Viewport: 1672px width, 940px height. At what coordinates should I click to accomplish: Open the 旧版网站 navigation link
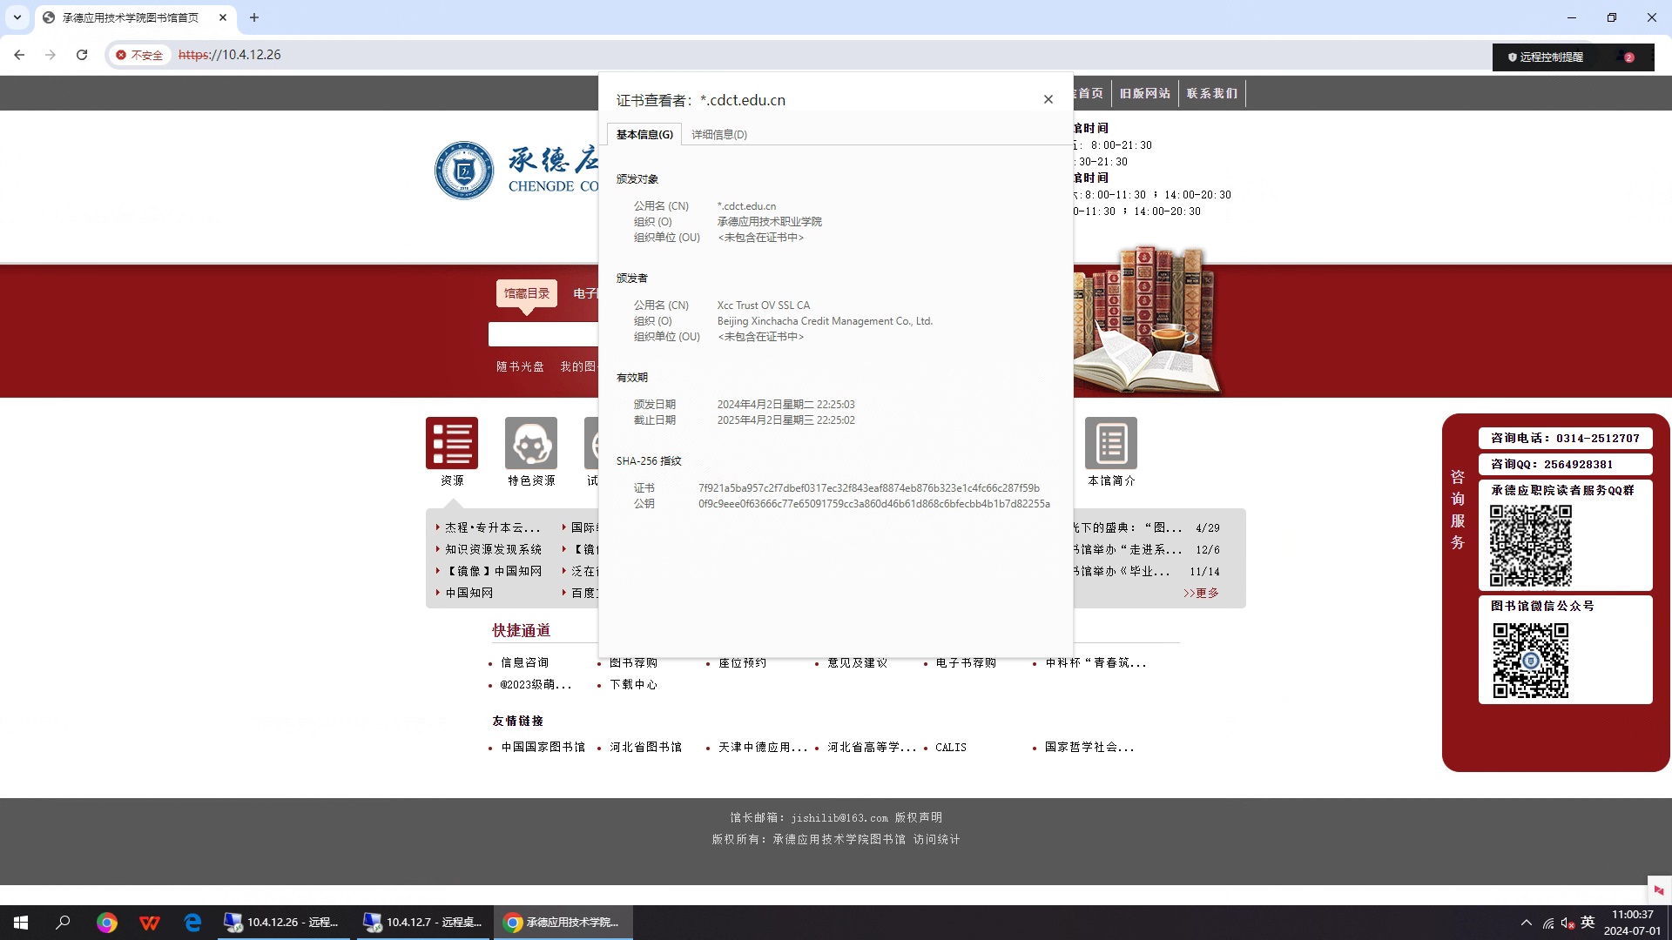tap(1144, 93)
